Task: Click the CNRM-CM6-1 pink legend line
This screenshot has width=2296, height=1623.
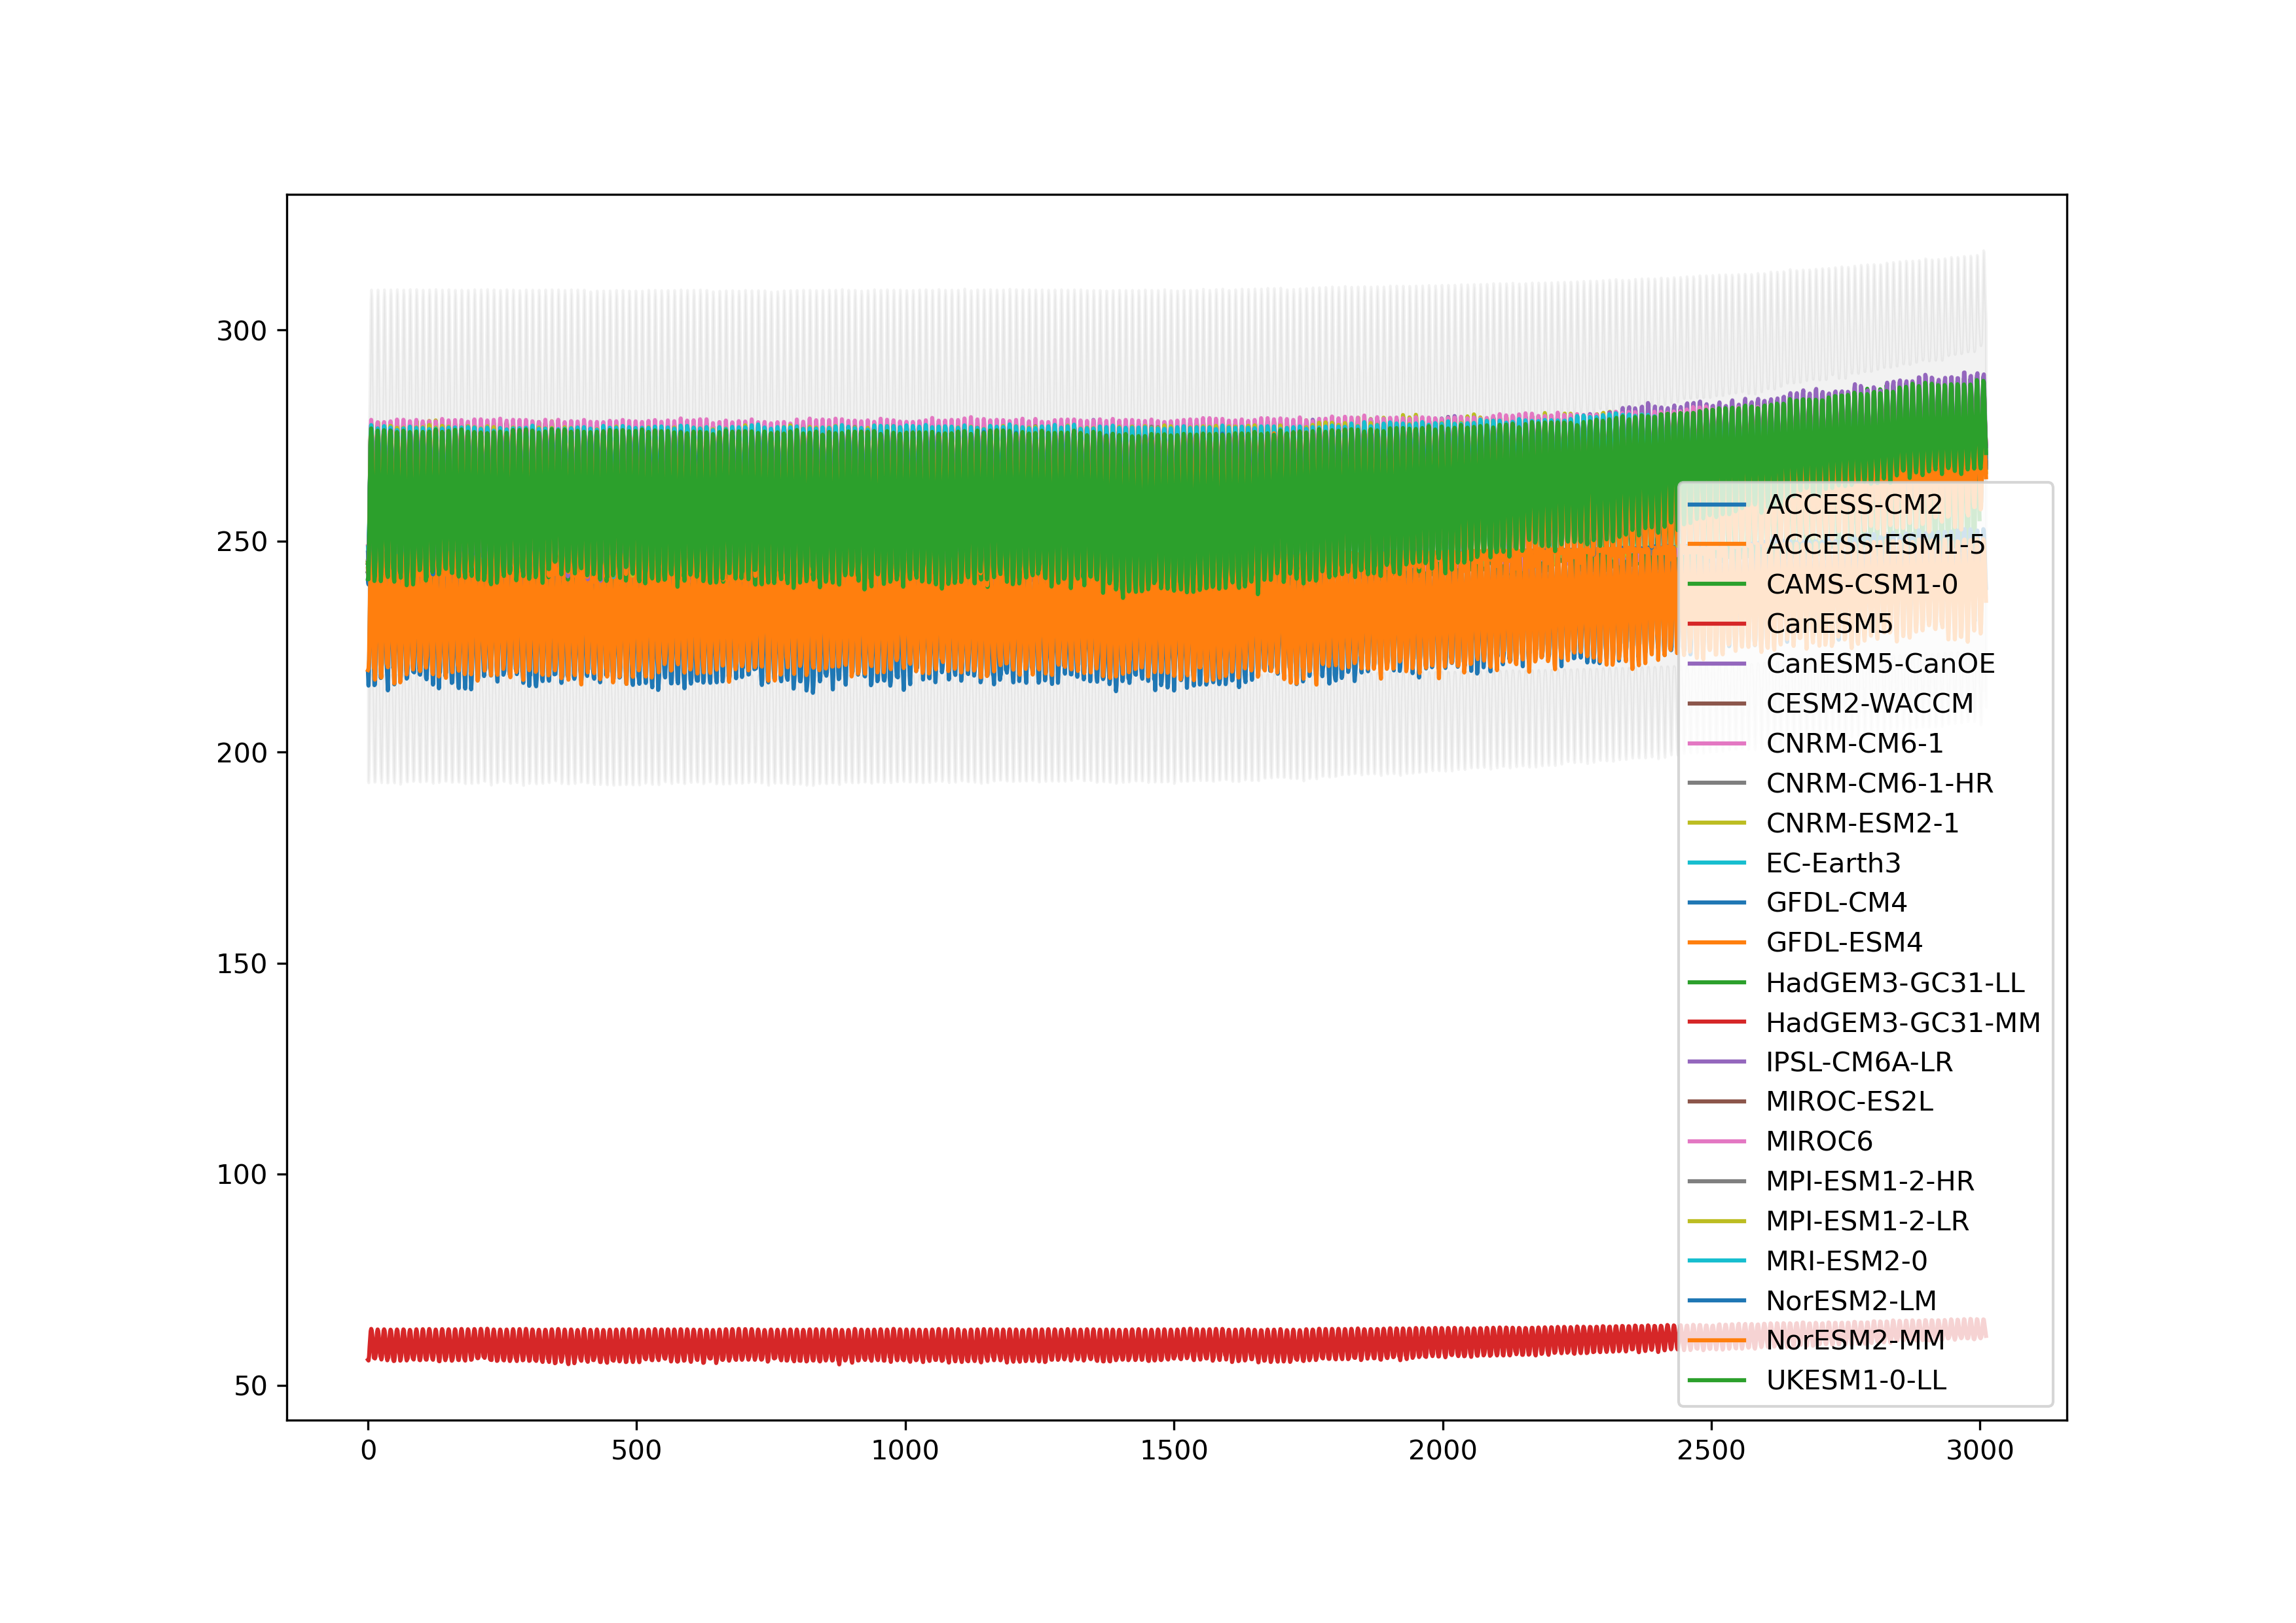Action: (x=1716, y=743)
